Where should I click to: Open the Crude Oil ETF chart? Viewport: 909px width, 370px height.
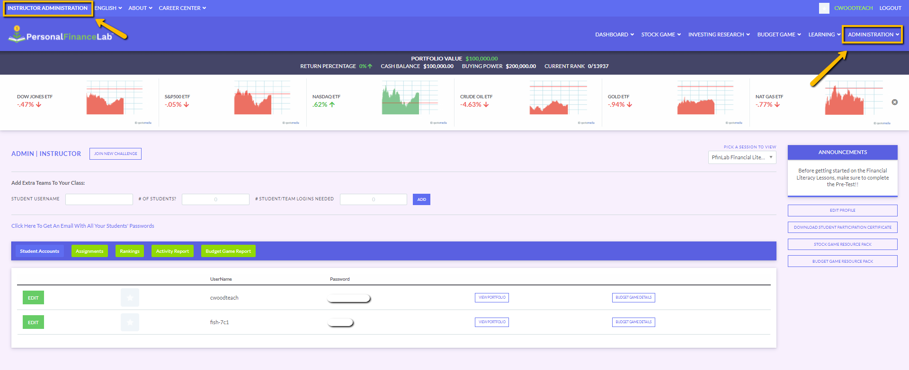click(558, 97)
